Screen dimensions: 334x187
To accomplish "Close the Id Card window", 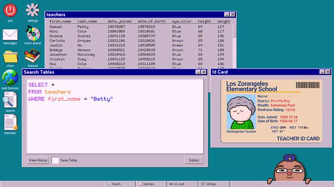I will coord(328,72).
